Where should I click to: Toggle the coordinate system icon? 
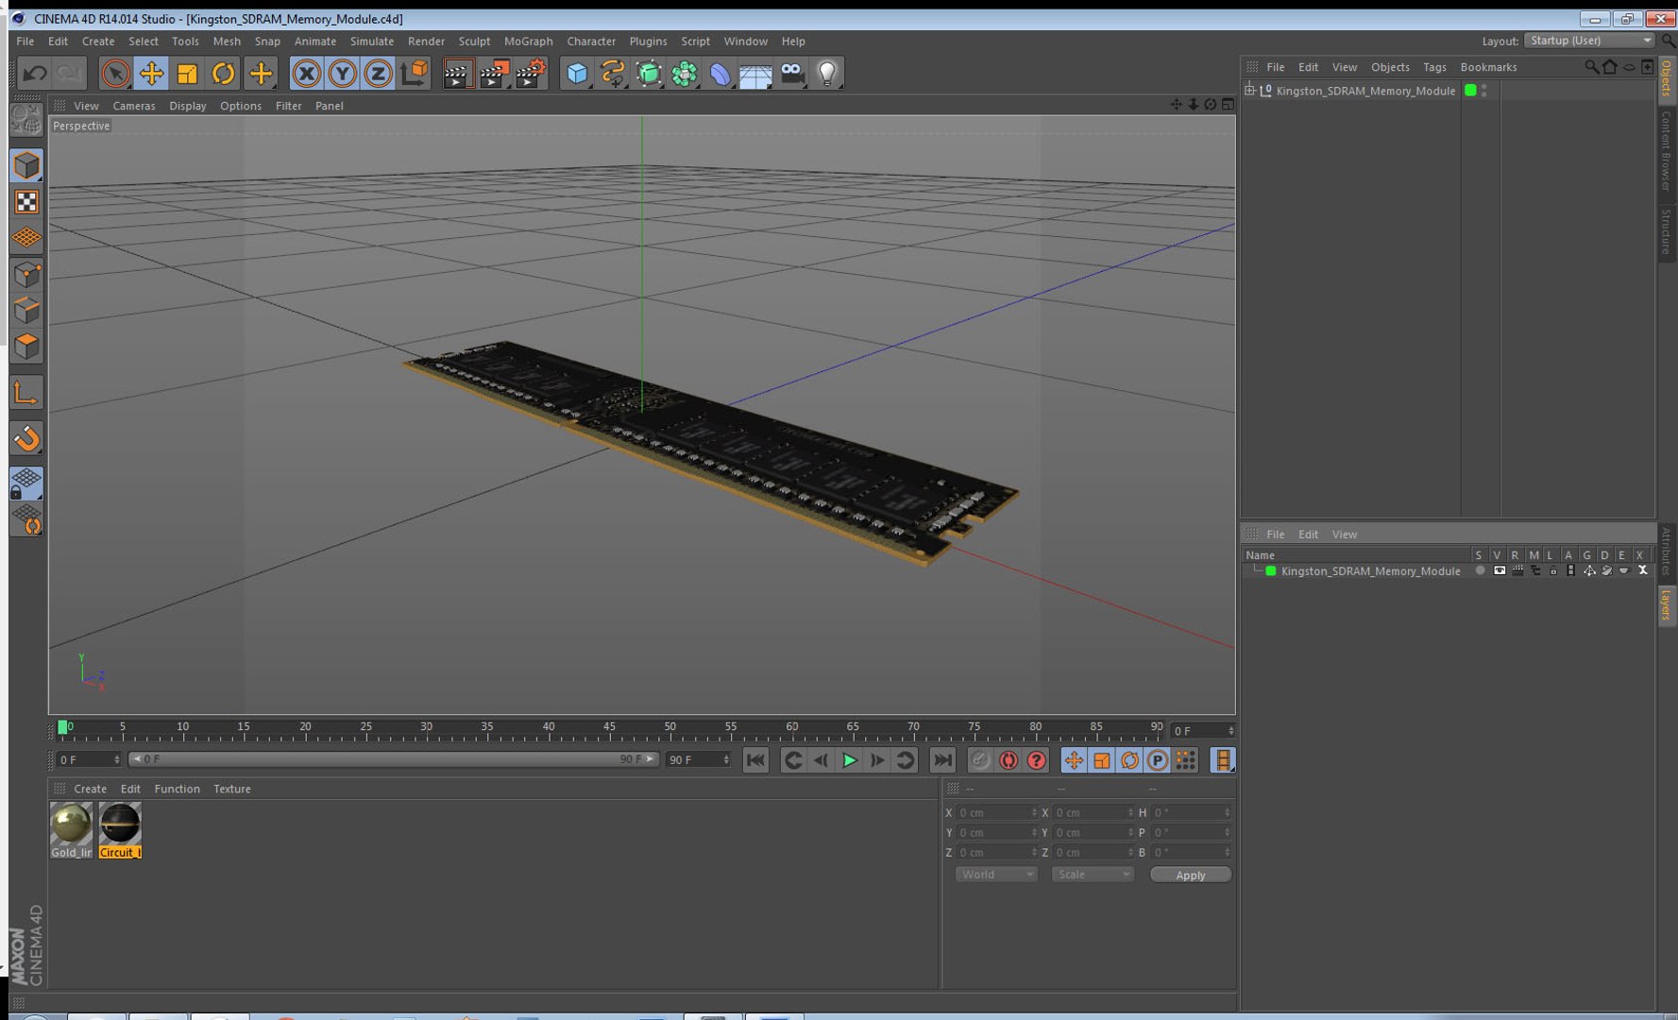(x=414, y=74)
